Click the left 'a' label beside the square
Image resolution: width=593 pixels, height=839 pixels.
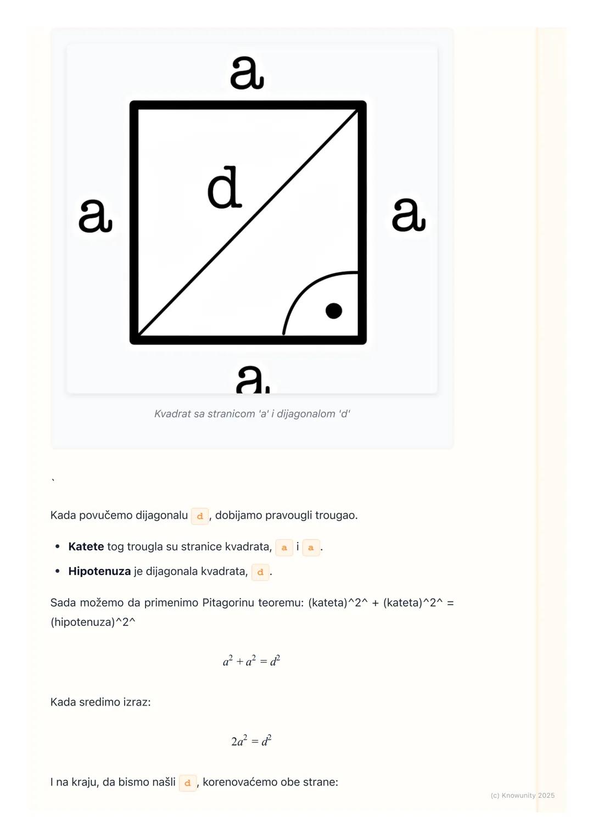(96, 216)
